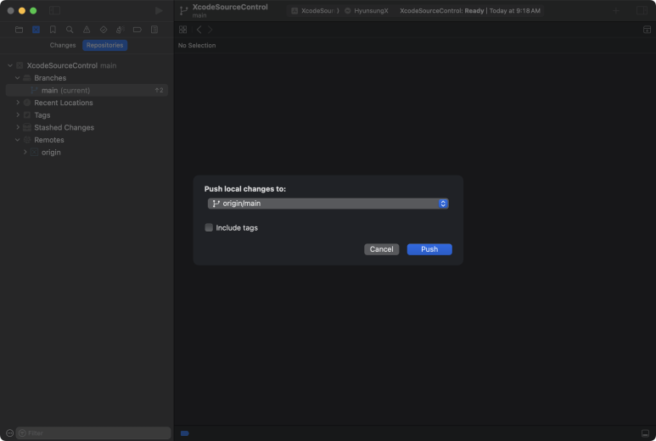Expand the Stashed Changes group
Image resolution: width=656 pixels, height=441 pixels.
pyautogui.click(x=18, y=127)
